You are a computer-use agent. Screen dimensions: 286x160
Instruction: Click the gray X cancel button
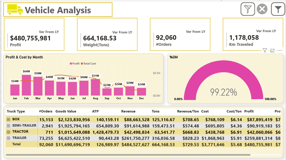262,9
